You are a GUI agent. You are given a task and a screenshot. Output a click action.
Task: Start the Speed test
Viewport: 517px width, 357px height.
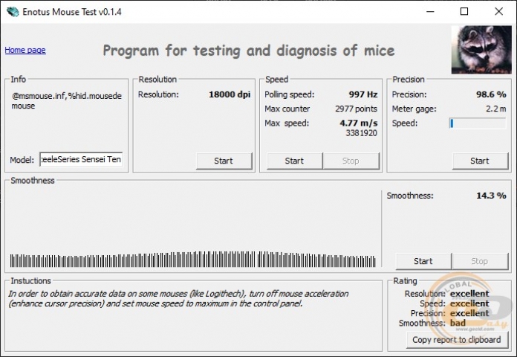(294, 161)
